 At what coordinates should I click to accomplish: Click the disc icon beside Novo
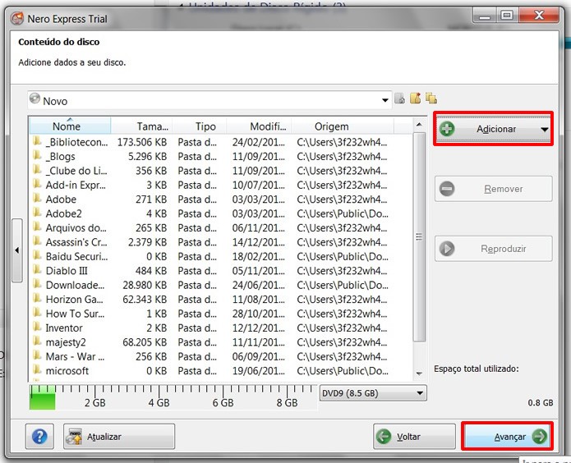[35, 99]
